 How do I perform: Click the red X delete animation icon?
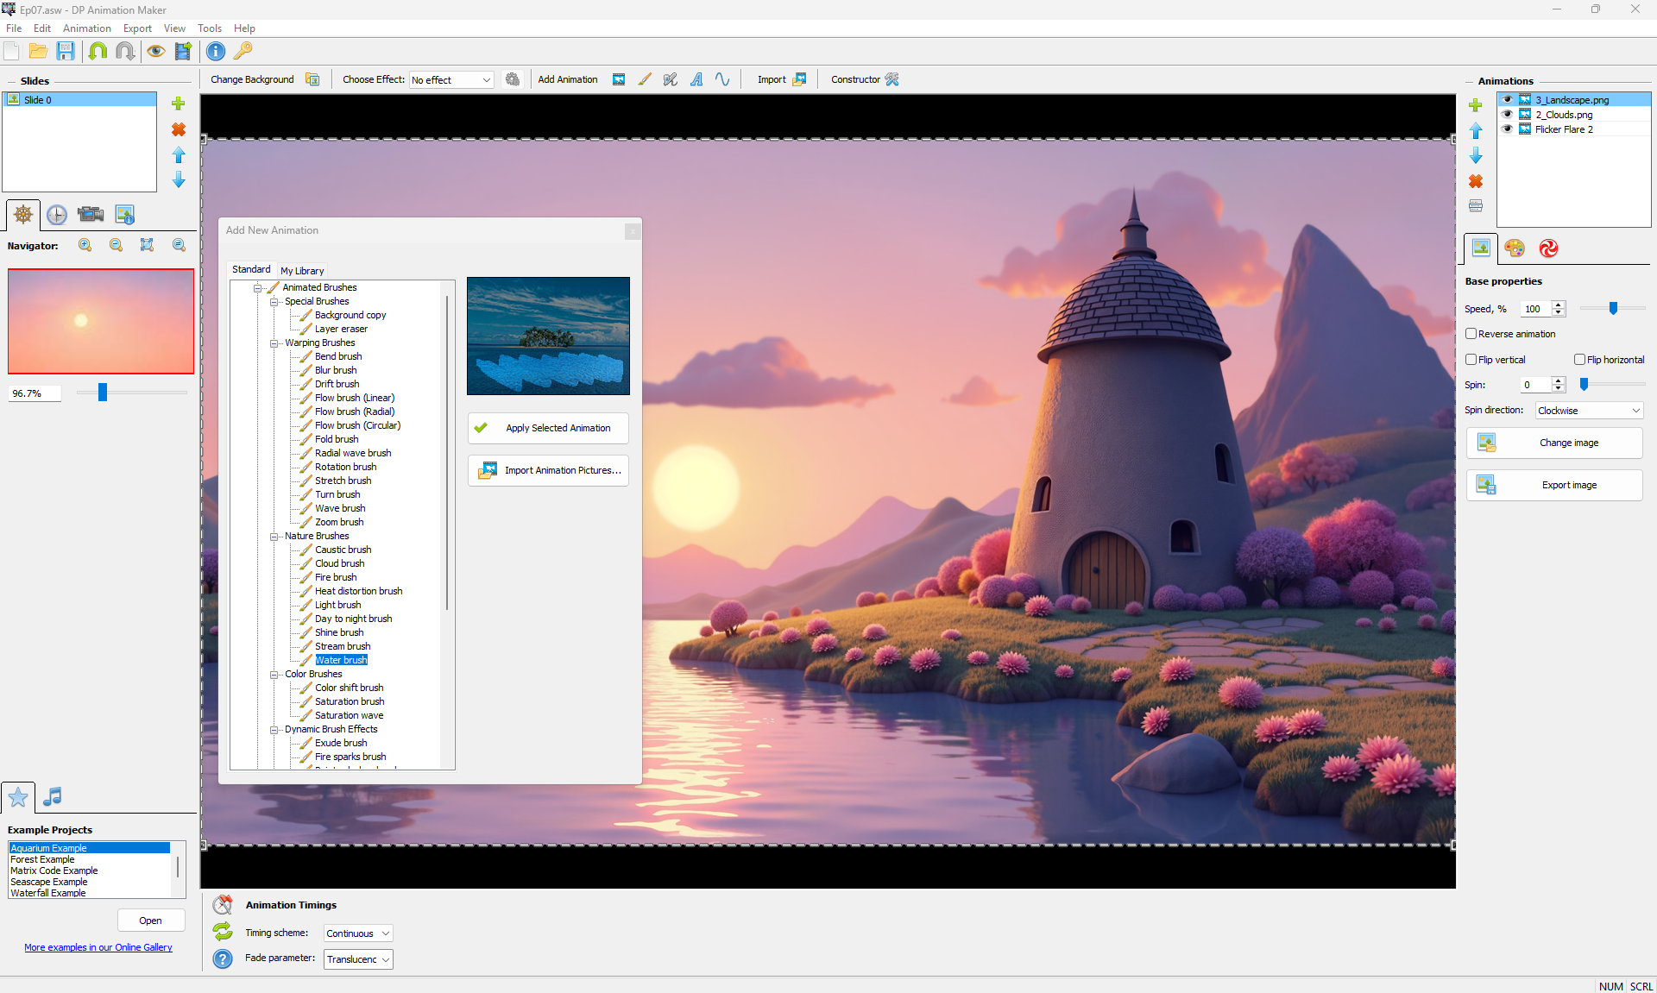[x=1476, y=181]
